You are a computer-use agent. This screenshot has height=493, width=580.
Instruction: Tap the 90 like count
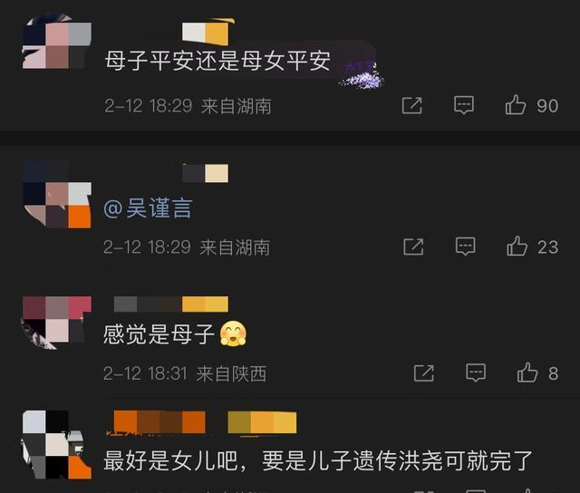[x=547, y=106]
